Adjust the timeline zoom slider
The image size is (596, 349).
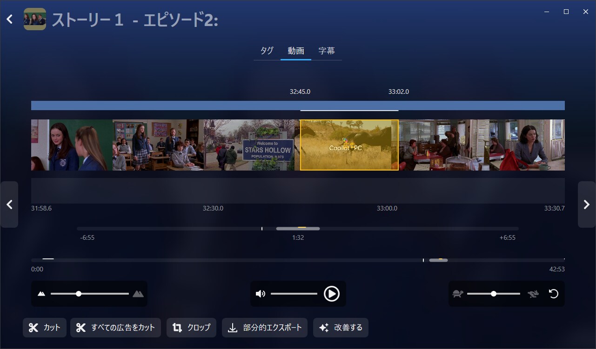pyautogui.click(x=89, y=294)
